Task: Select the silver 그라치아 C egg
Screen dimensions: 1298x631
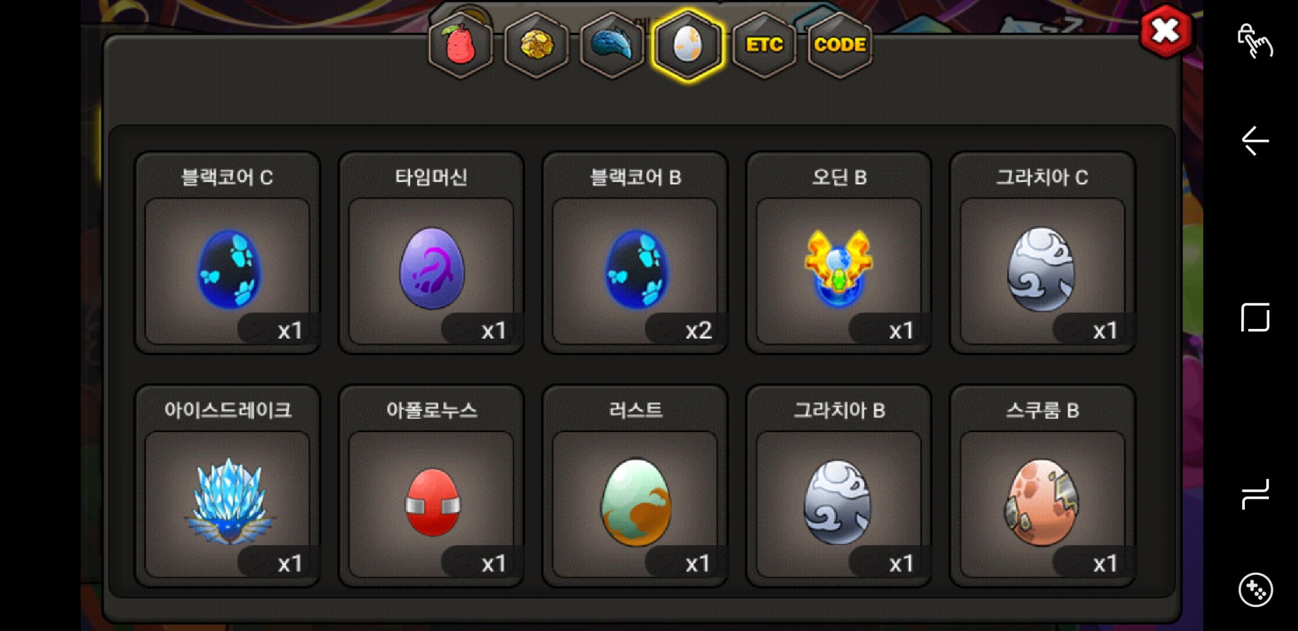Action: [x=1043, y=252]
